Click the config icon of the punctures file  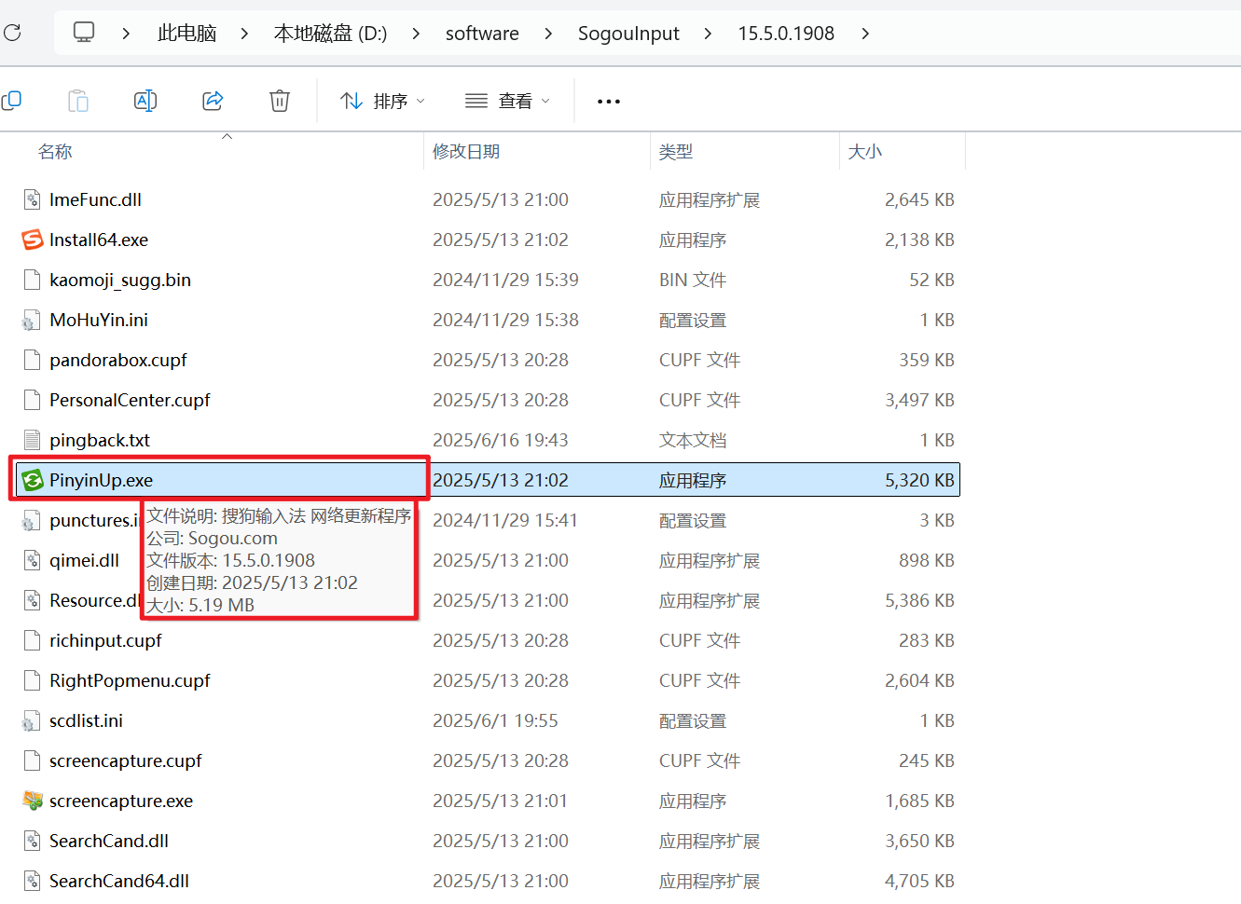click(33, 520)
